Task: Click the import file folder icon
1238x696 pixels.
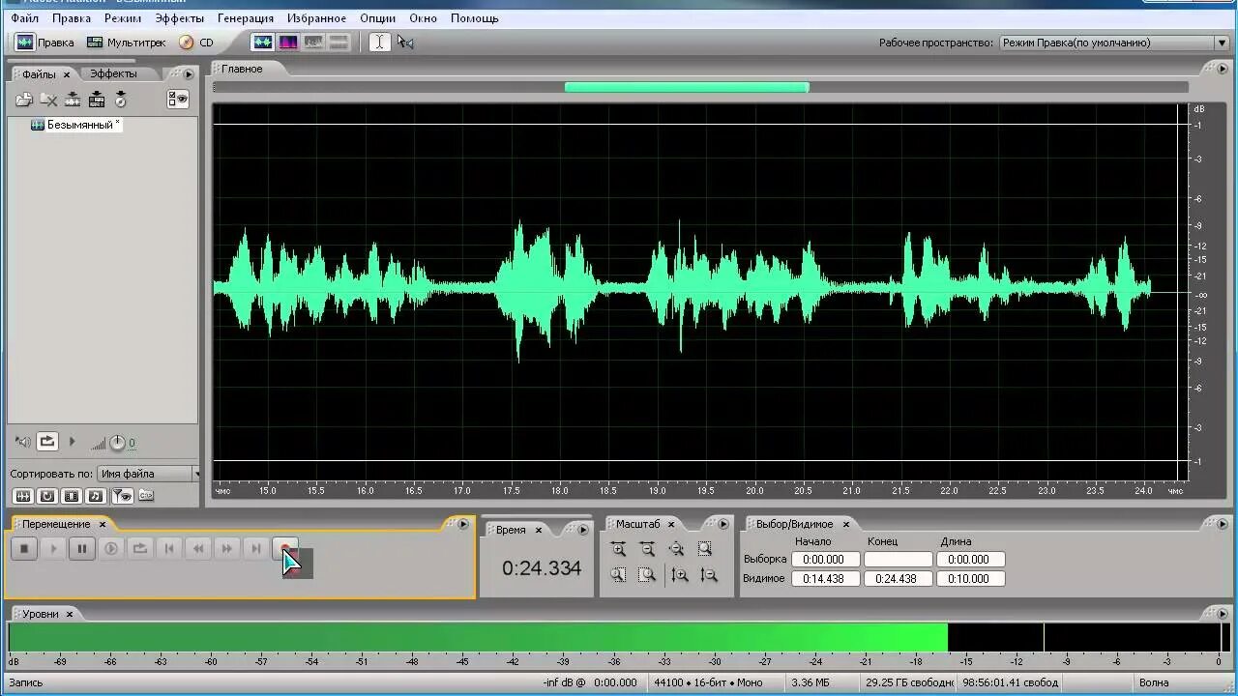Action: click(x=24, y=100)
